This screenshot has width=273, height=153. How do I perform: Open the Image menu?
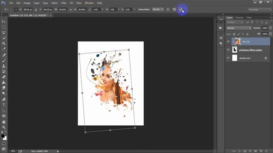(x=27, y=3)
